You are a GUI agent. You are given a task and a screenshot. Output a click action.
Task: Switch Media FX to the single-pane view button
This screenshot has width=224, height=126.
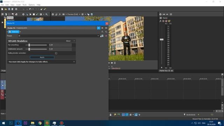pyautogui.click(x=98, y=28)
